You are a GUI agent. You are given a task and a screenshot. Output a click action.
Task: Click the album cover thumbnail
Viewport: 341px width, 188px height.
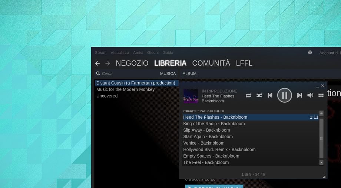[x=191, y=96]
